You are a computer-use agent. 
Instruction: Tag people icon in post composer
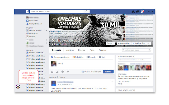[x=57, y=72]
